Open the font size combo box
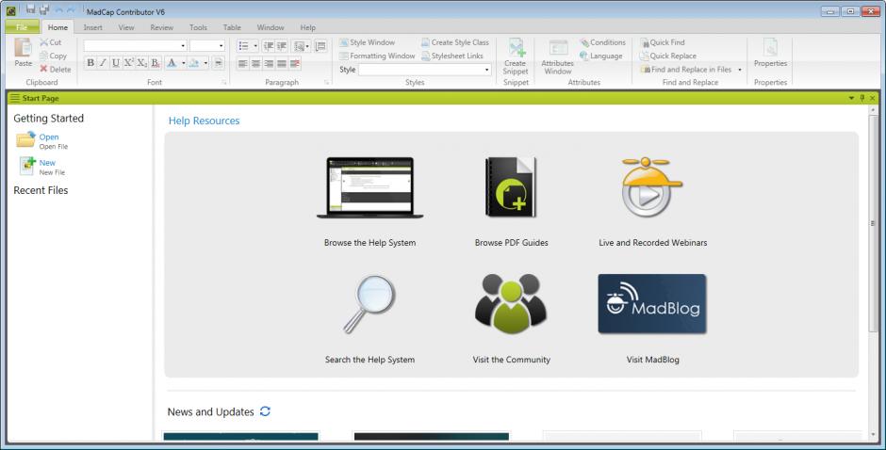The width and height of the screenshot is (886, 450). pyautogui.click(x=207, y=46)
